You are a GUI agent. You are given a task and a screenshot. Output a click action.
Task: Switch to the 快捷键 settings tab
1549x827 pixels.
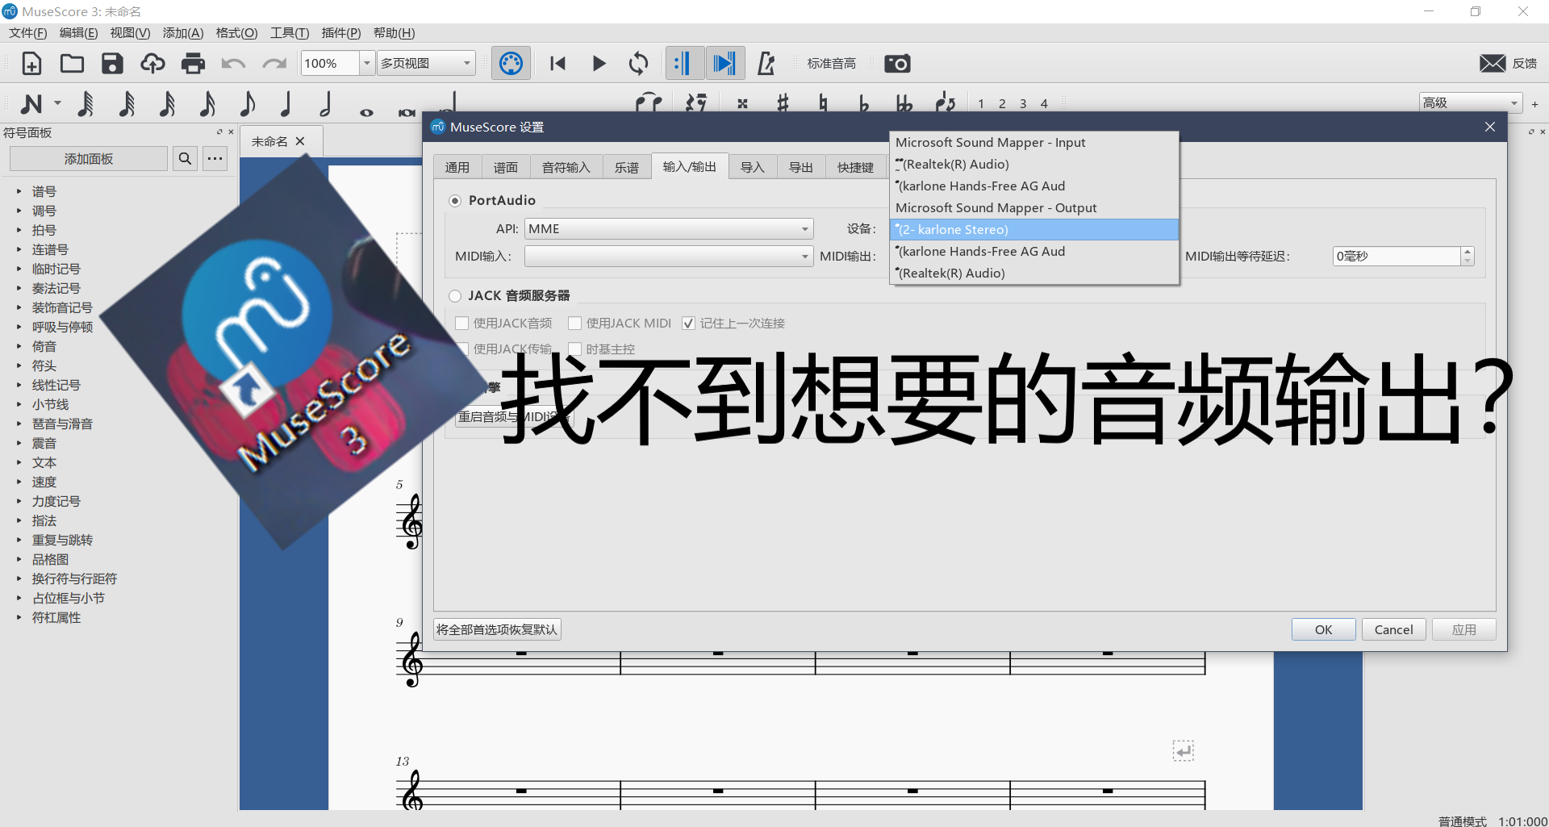[855, 167]
